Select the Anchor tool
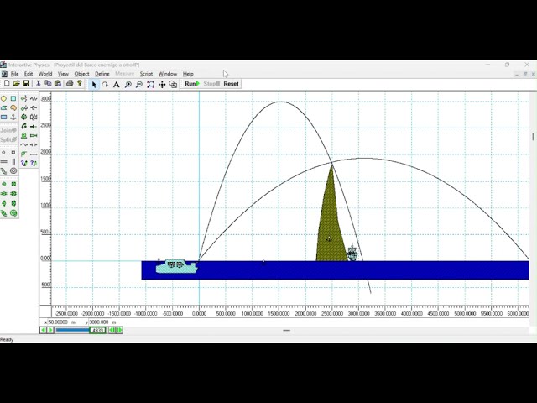Image resolution: width=537 pixels, height=403 pixels. coord(13,118)
